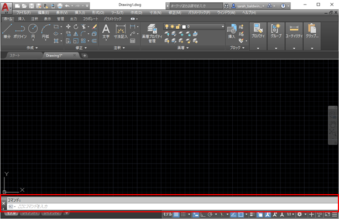
Task: Select the Stretch tool icon
Action: pos(69,40)
